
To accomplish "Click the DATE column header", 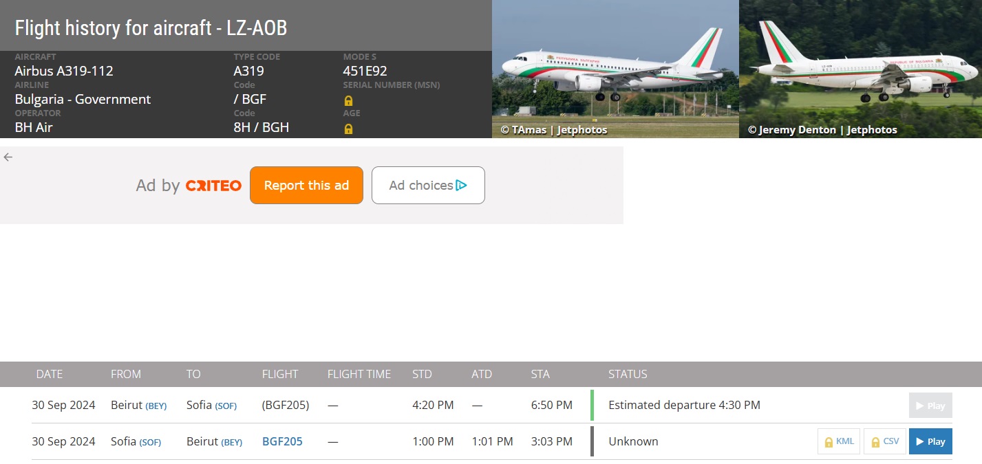I will tap(50, 374).
